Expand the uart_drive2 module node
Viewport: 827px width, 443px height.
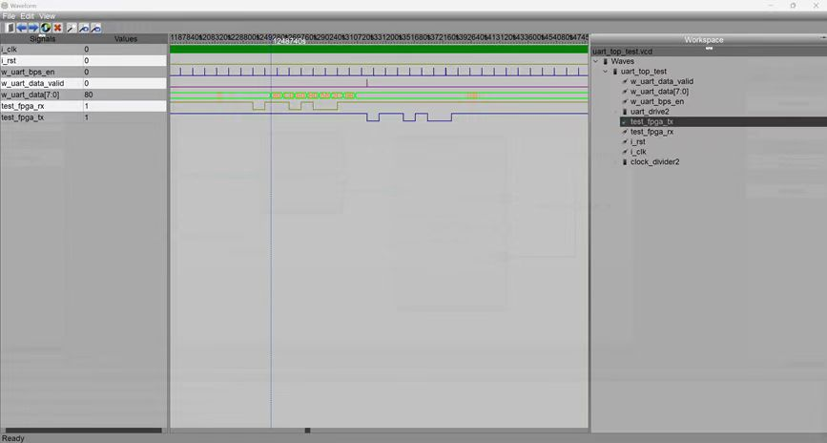pos(615,112)
